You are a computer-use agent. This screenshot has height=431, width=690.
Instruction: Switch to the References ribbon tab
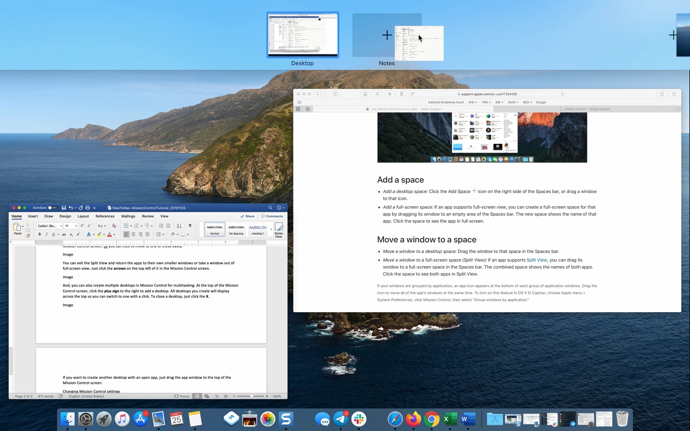tap(105, 216)
